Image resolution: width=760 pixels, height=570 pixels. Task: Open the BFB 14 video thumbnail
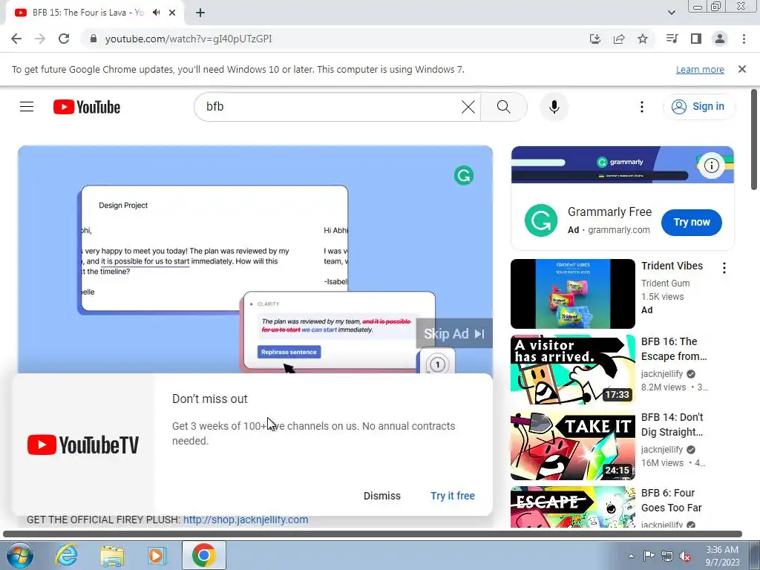(573, 445)
